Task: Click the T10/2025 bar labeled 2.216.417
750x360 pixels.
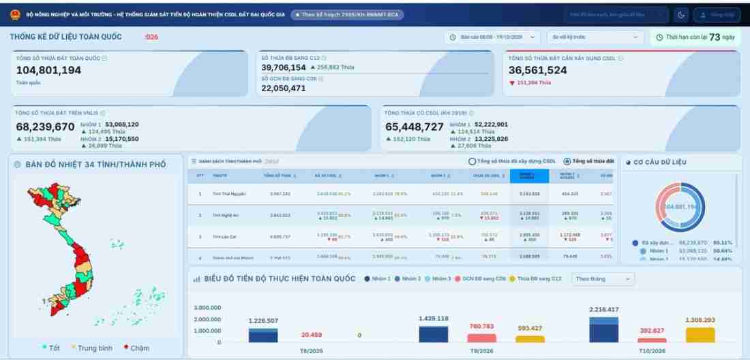Action: tap(603, 329)
